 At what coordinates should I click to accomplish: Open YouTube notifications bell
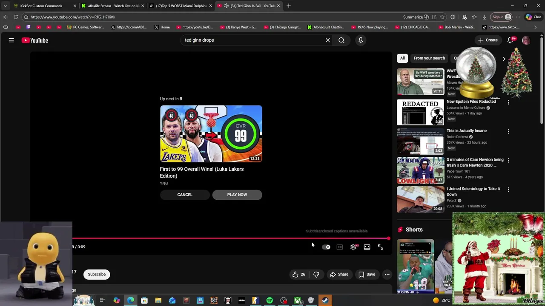click(511, 40)
